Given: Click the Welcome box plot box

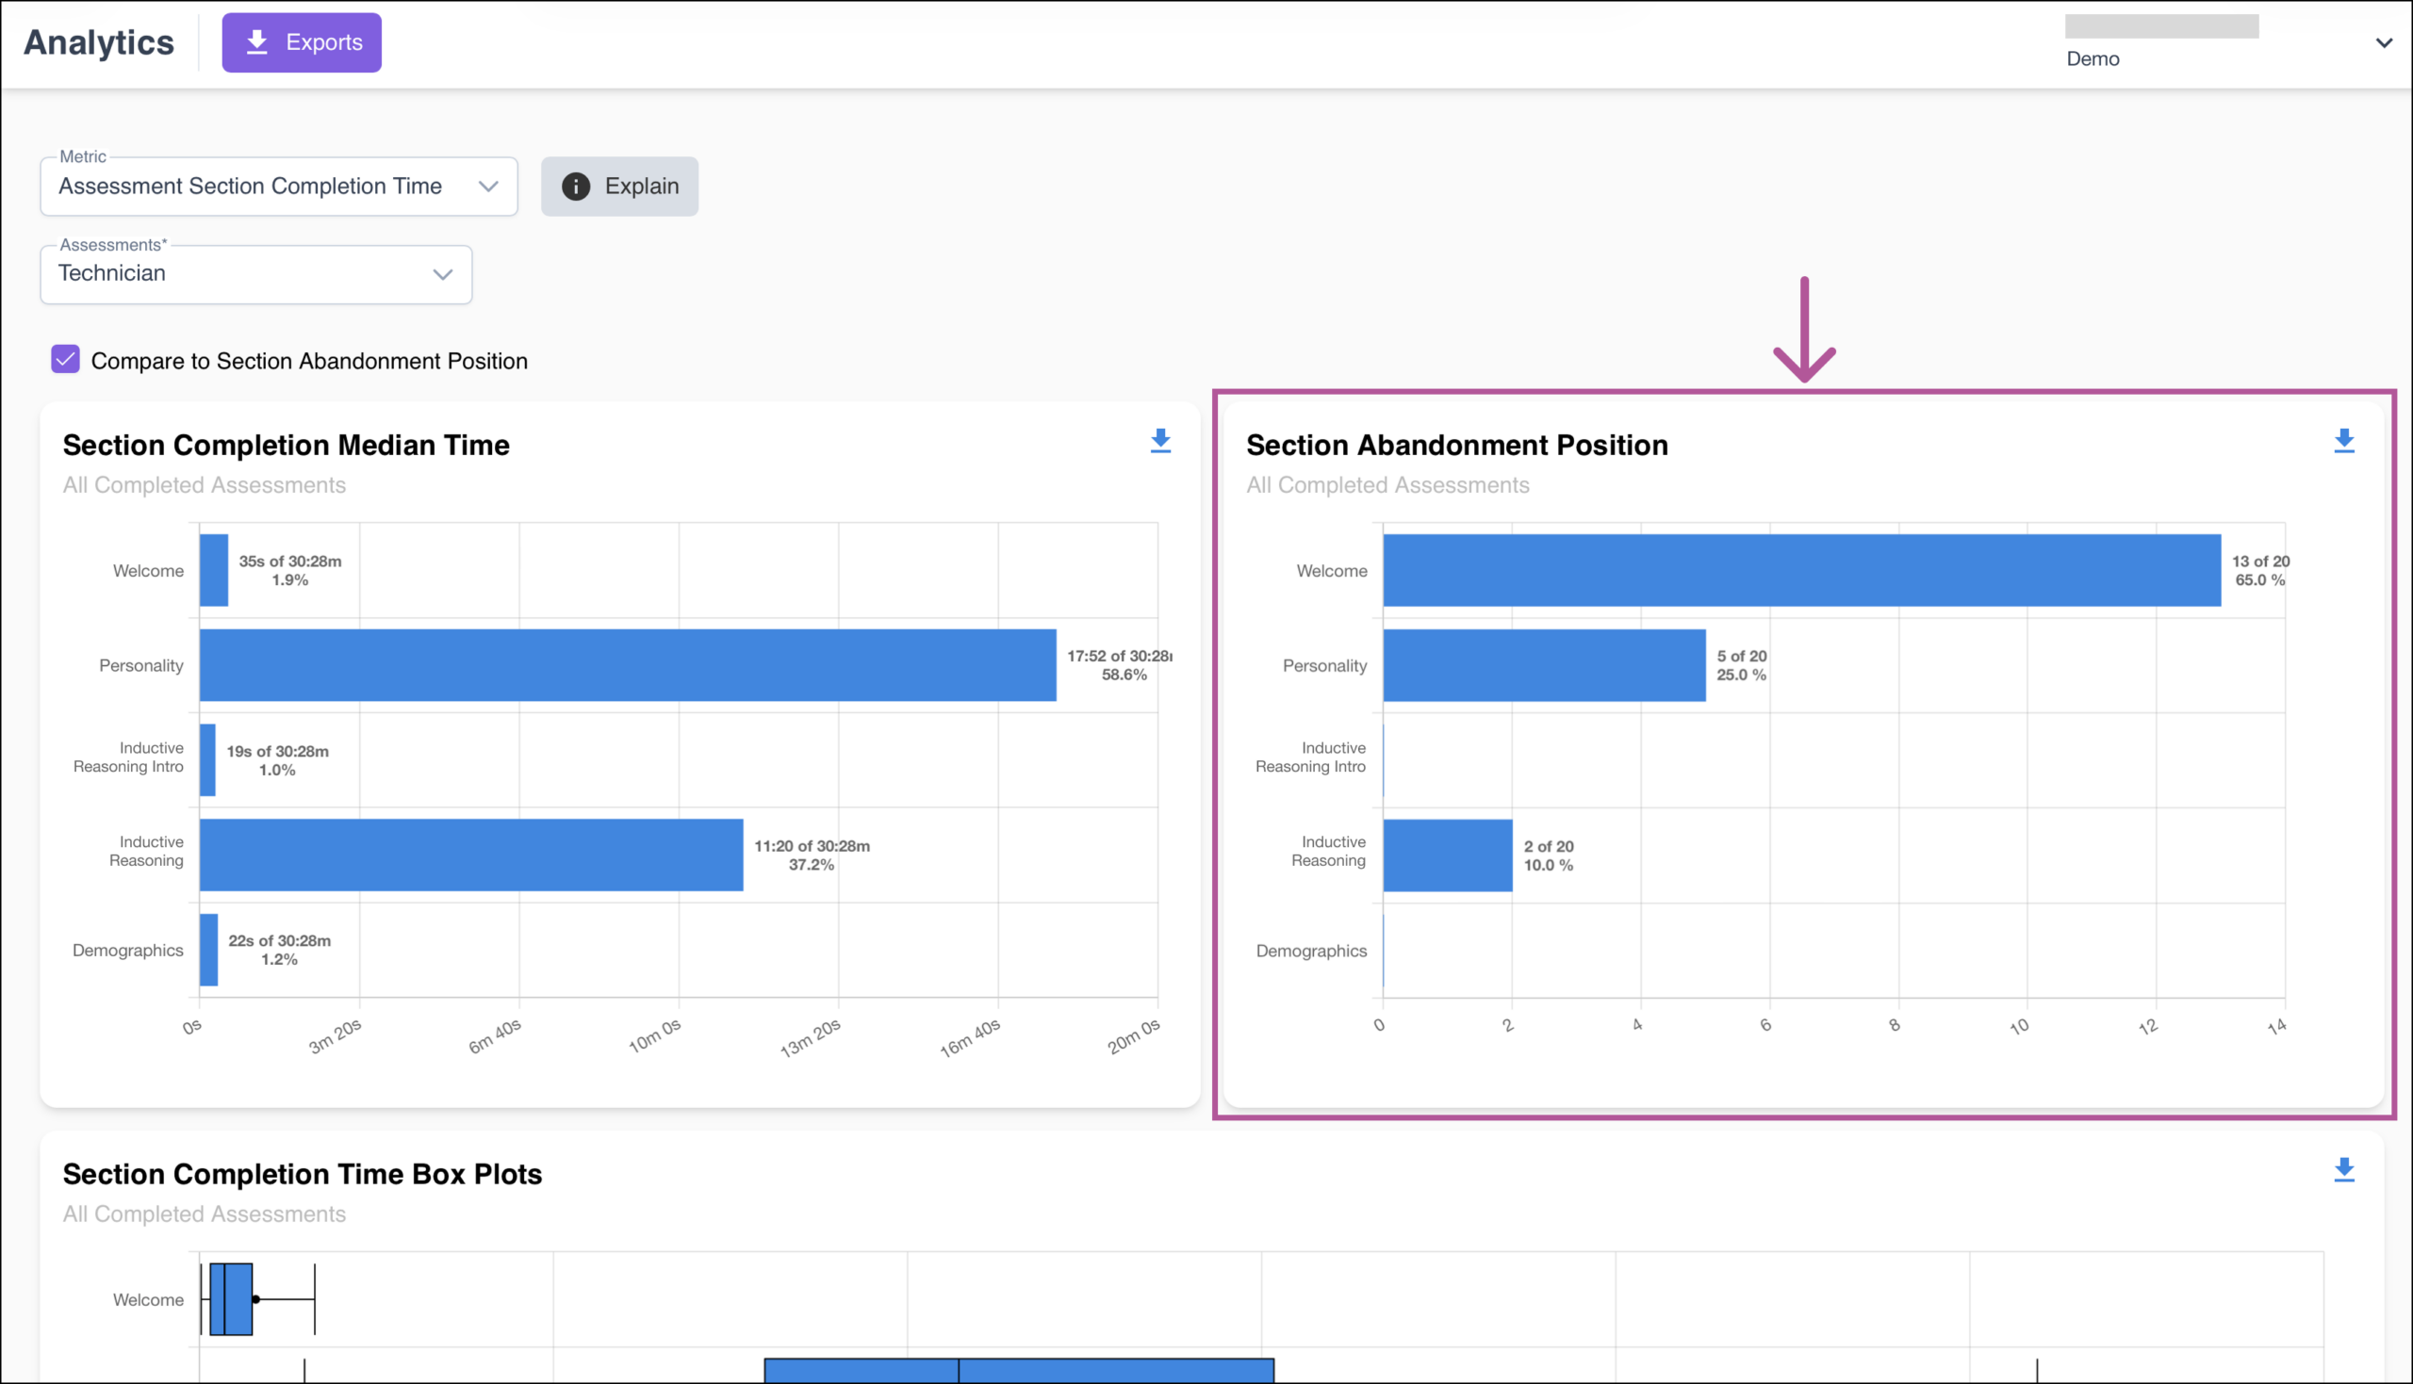Looking at the screenshot, I should click(x=231, y=1299).
